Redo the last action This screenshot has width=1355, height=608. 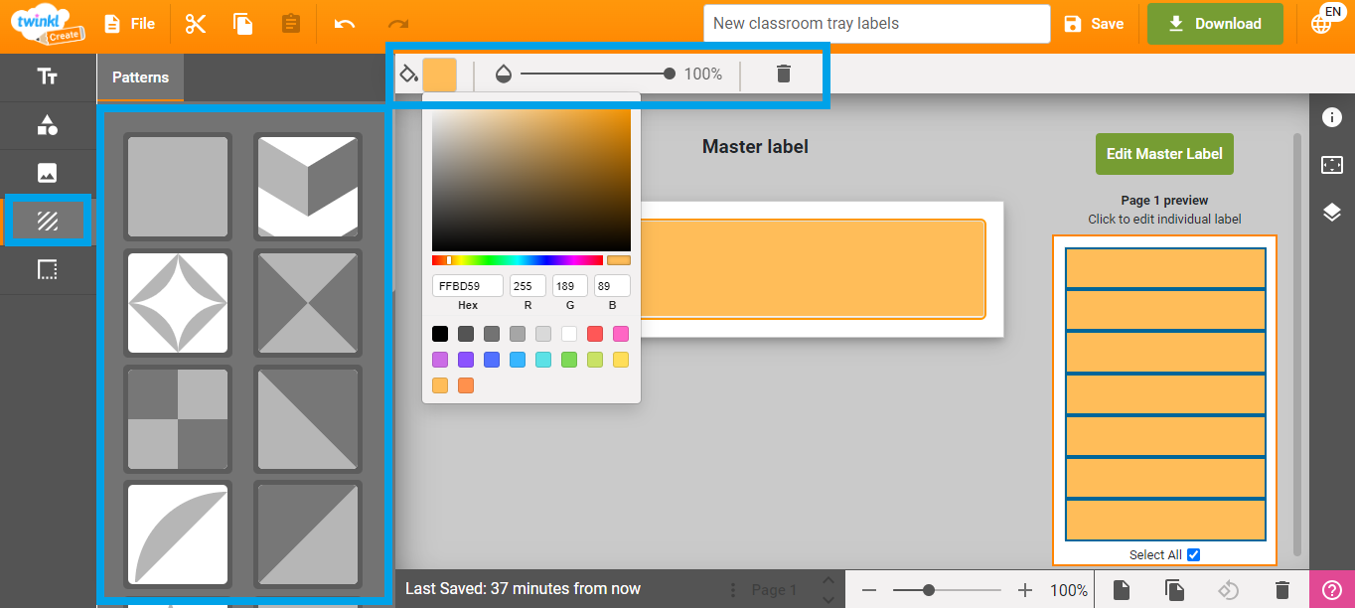coord(397,24)
